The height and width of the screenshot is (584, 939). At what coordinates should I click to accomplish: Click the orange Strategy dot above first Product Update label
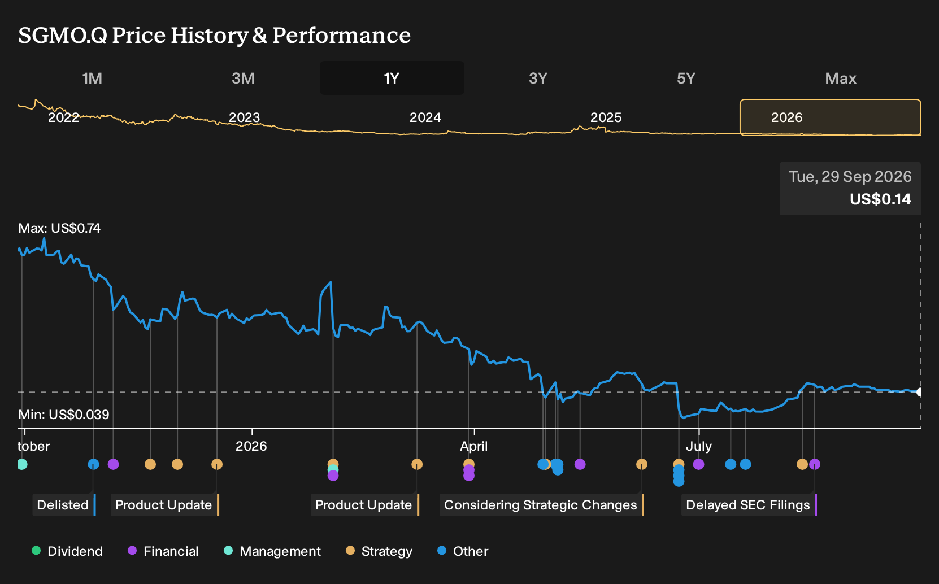click(217, 464)
